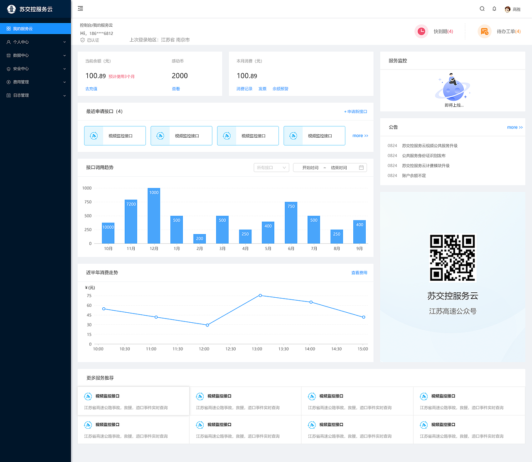Click + 申请新接口 link

coord(355,111)
